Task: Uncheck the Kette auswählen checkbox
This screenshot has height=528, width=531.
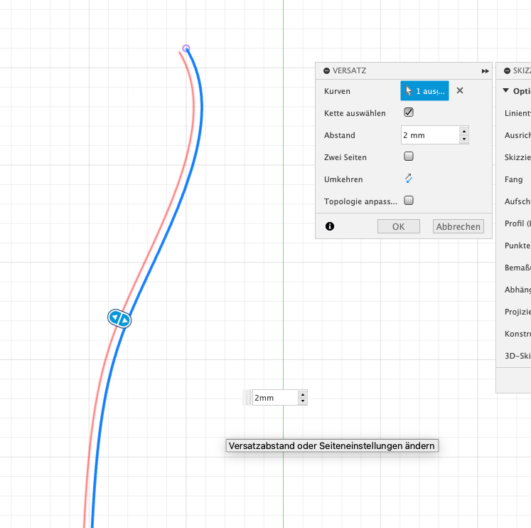Action: coord(409,112)
